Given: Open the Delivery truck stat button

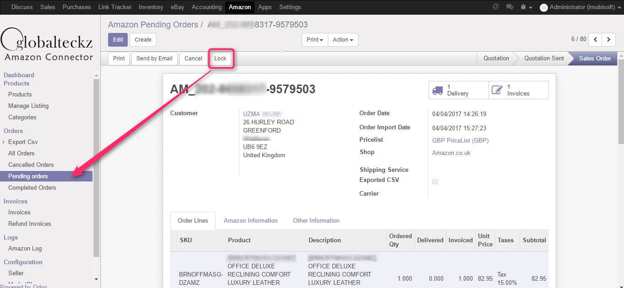Looking at the screenshot, I should click(x=458, y=90).
